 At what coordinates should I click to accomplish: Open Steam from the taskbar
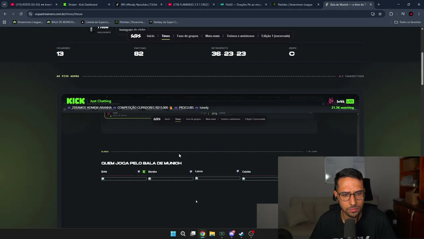pos(241,234)
